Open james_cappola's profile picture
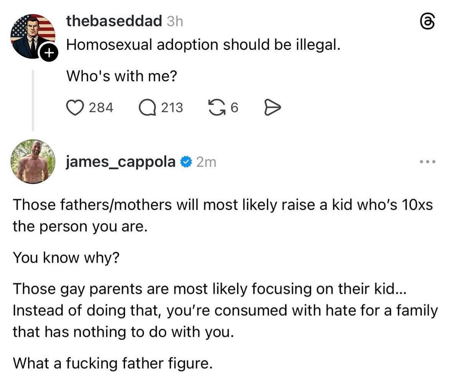The height and width of the screenshot is (382, 452). click(x=33, y=161)
